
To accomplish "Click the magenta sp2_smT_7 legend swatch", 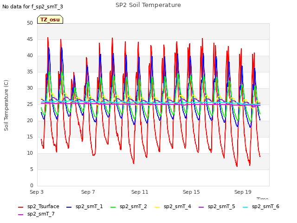I will coord(20,215).
